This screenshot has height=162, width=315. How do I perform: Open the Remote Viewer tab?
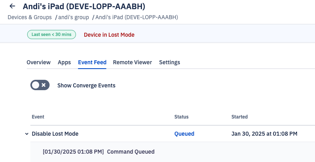(x=132, y=62)
